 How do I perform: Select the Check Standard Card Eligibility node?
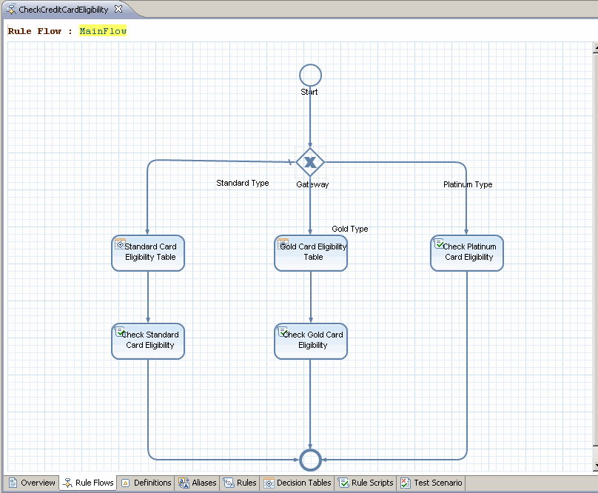click(148, 341)
